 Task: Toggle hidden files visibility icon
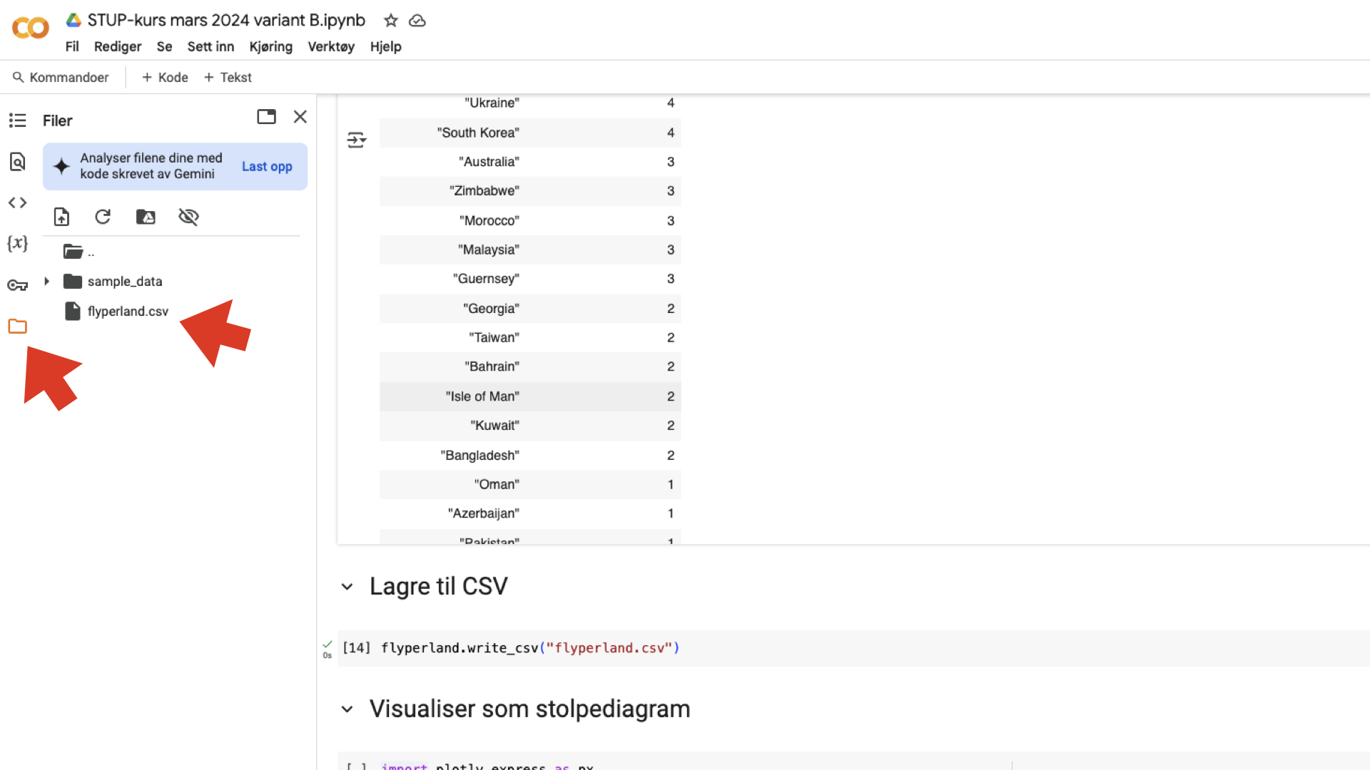[x=188, y=217]
